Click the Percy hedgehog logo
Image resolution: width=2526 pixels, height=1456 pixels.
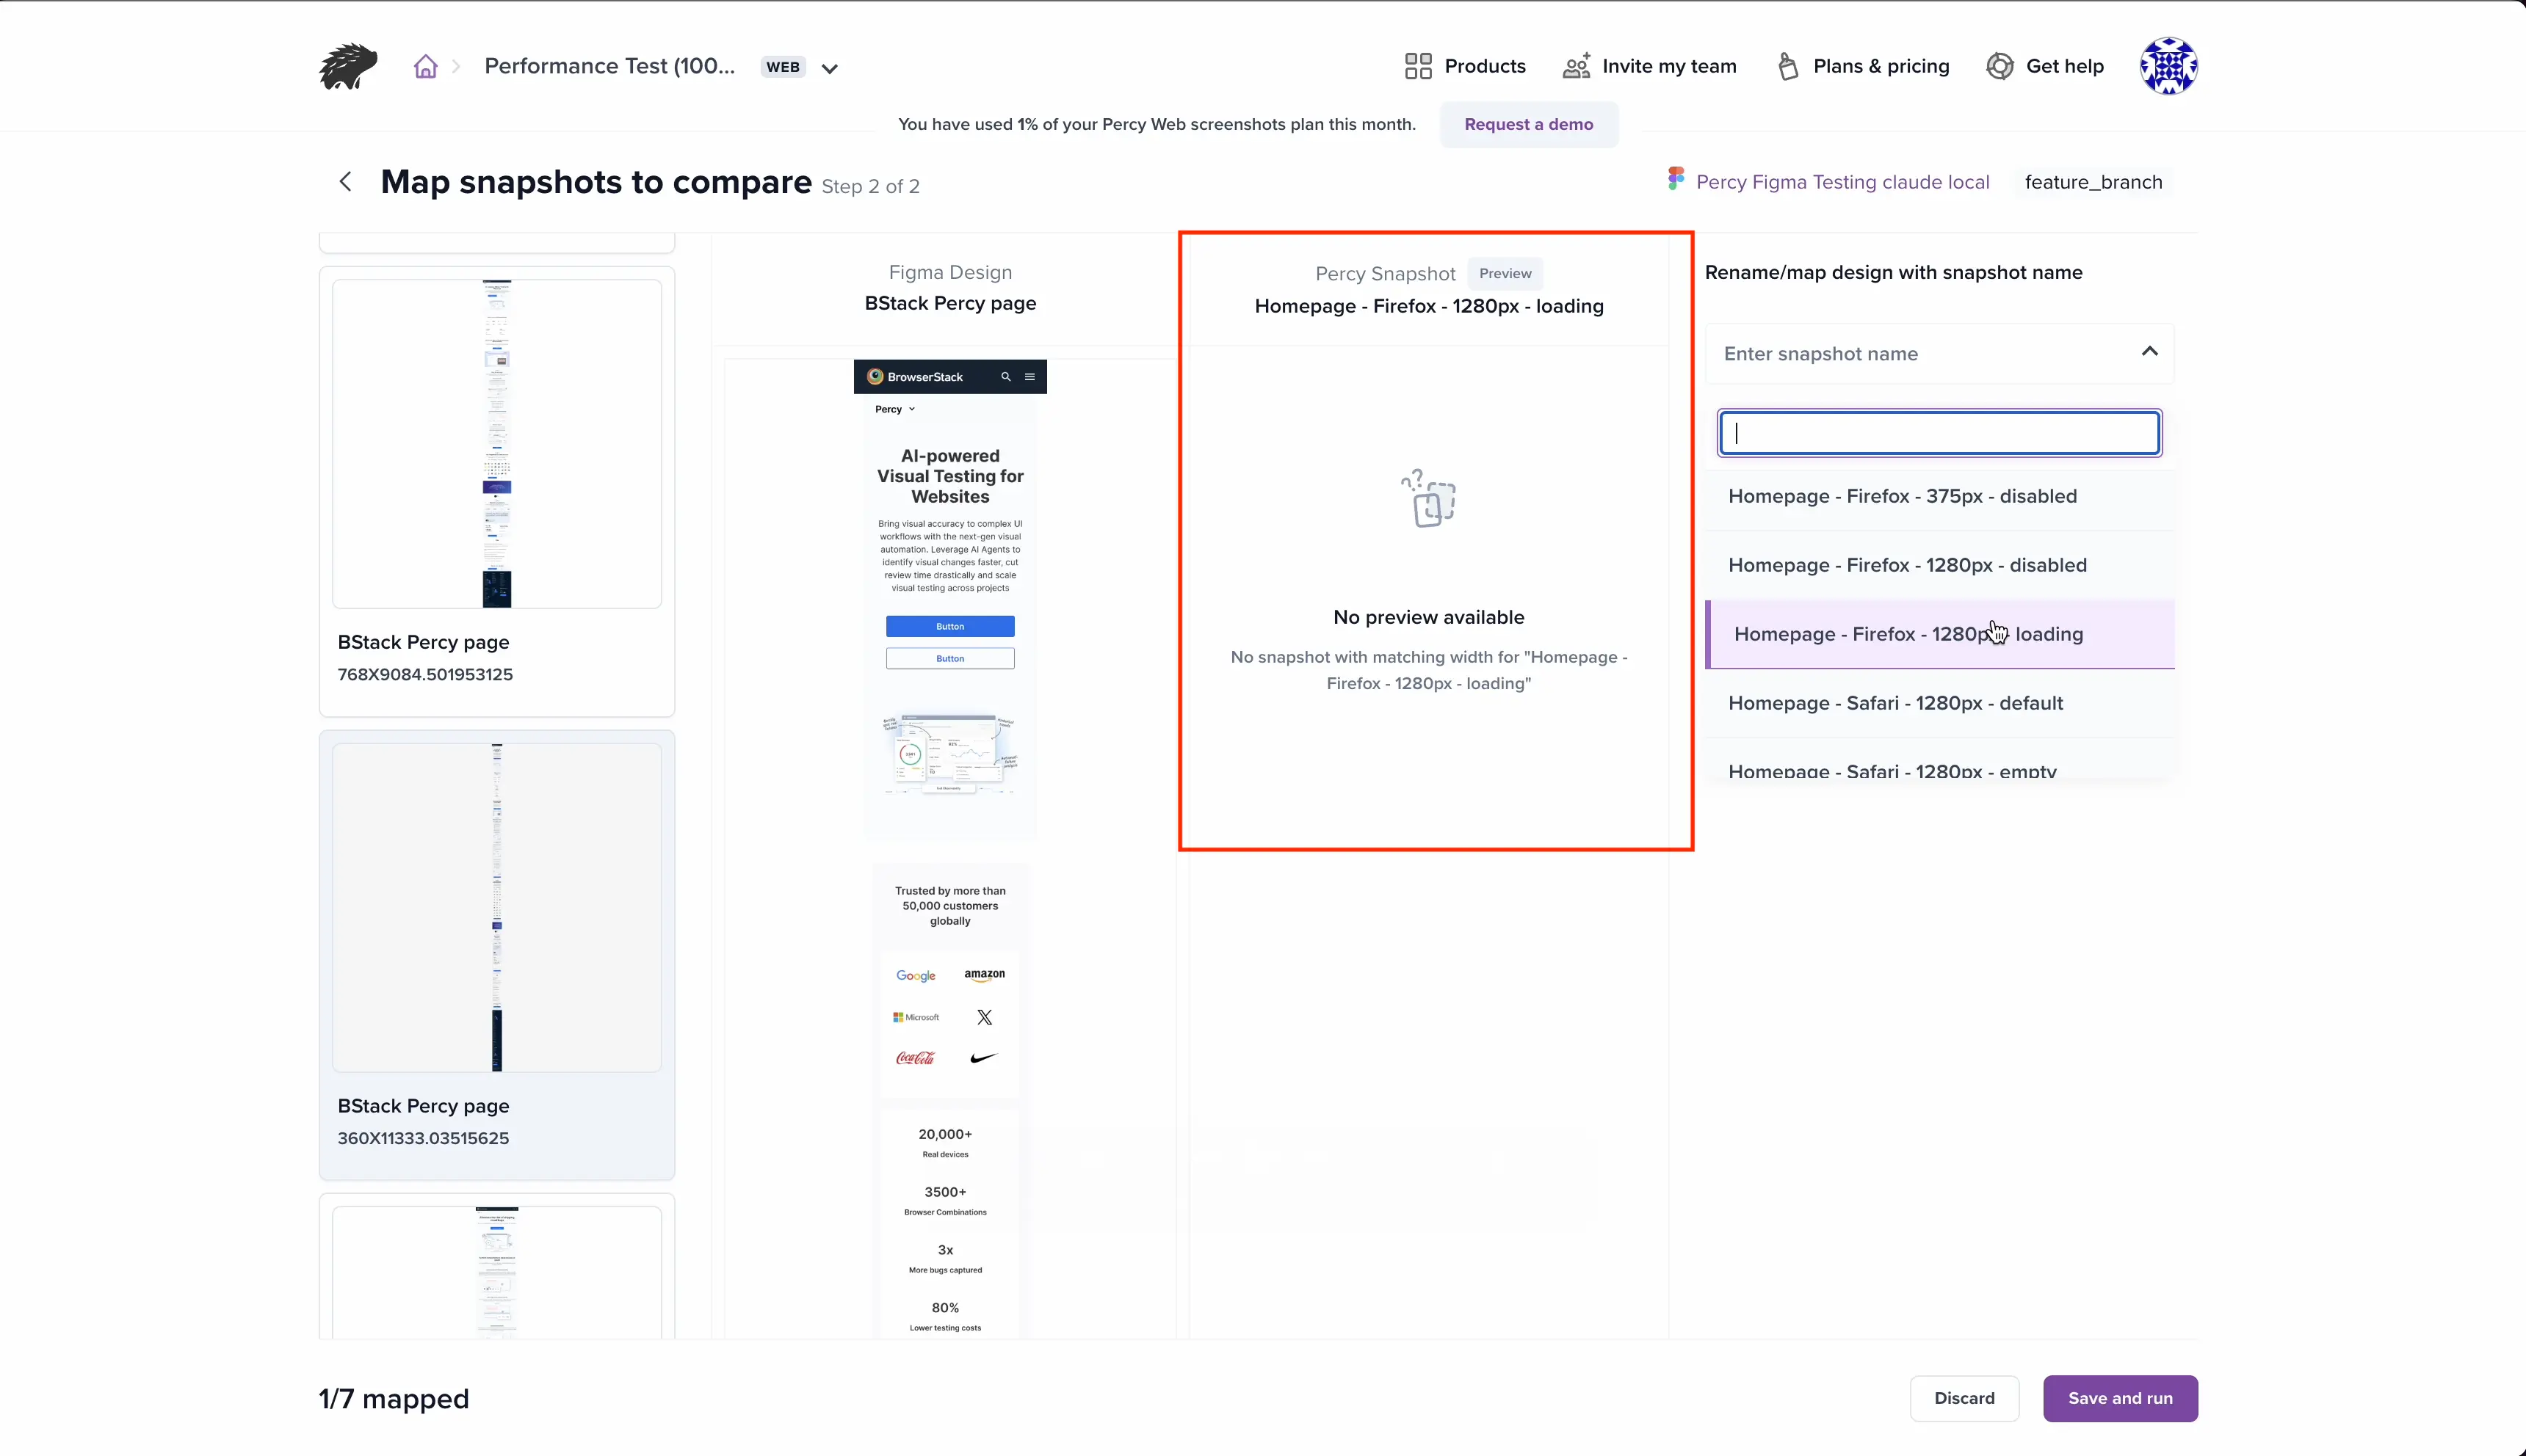(x=348, y=66)
